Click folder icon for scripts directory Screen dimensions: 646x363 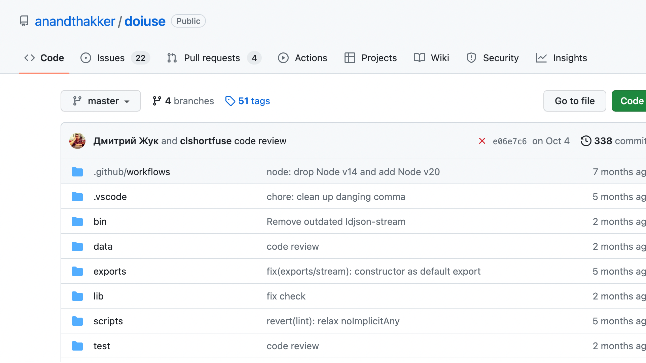pos(77,321)
